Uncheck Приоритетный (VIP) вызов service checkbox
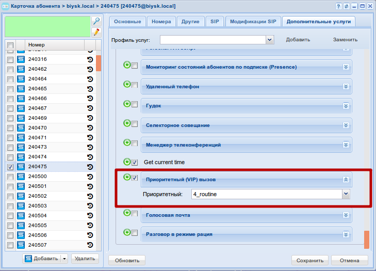Viewport: 376px width, 271px height. (135, 178)
